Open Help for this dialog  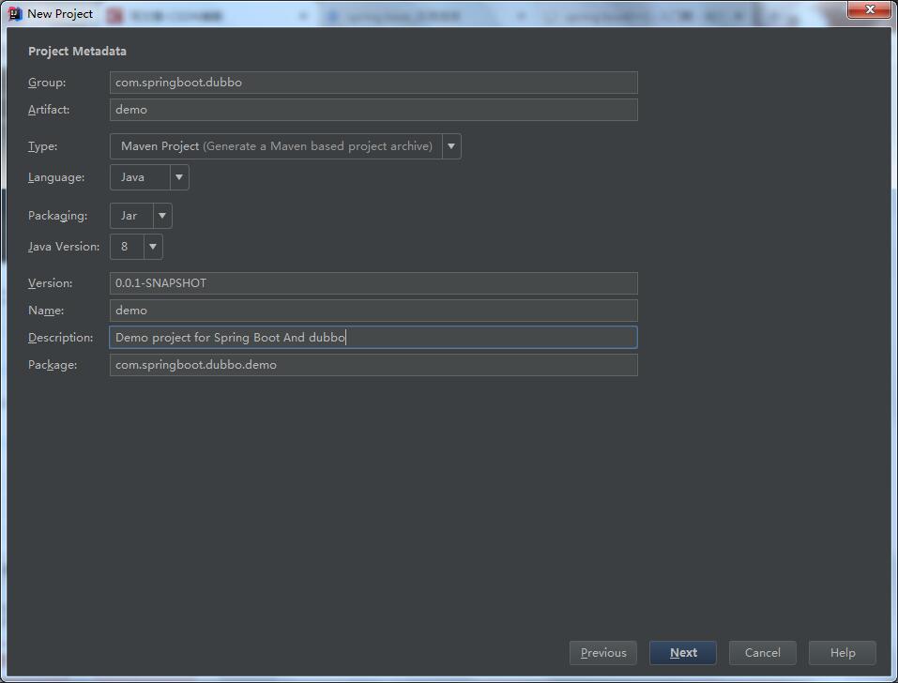[x=843, y=653]
